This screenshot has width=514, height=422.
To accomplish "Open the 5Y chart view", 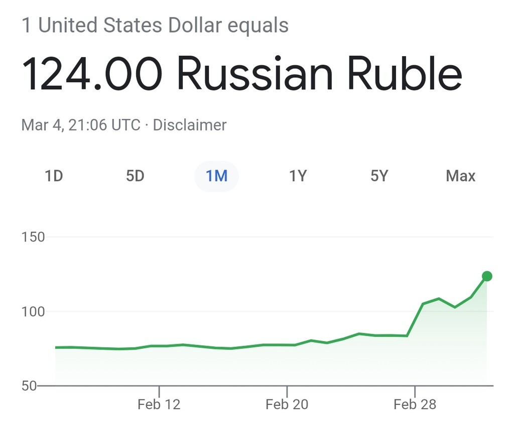I will pyautogui.click(x=379, y=176).
